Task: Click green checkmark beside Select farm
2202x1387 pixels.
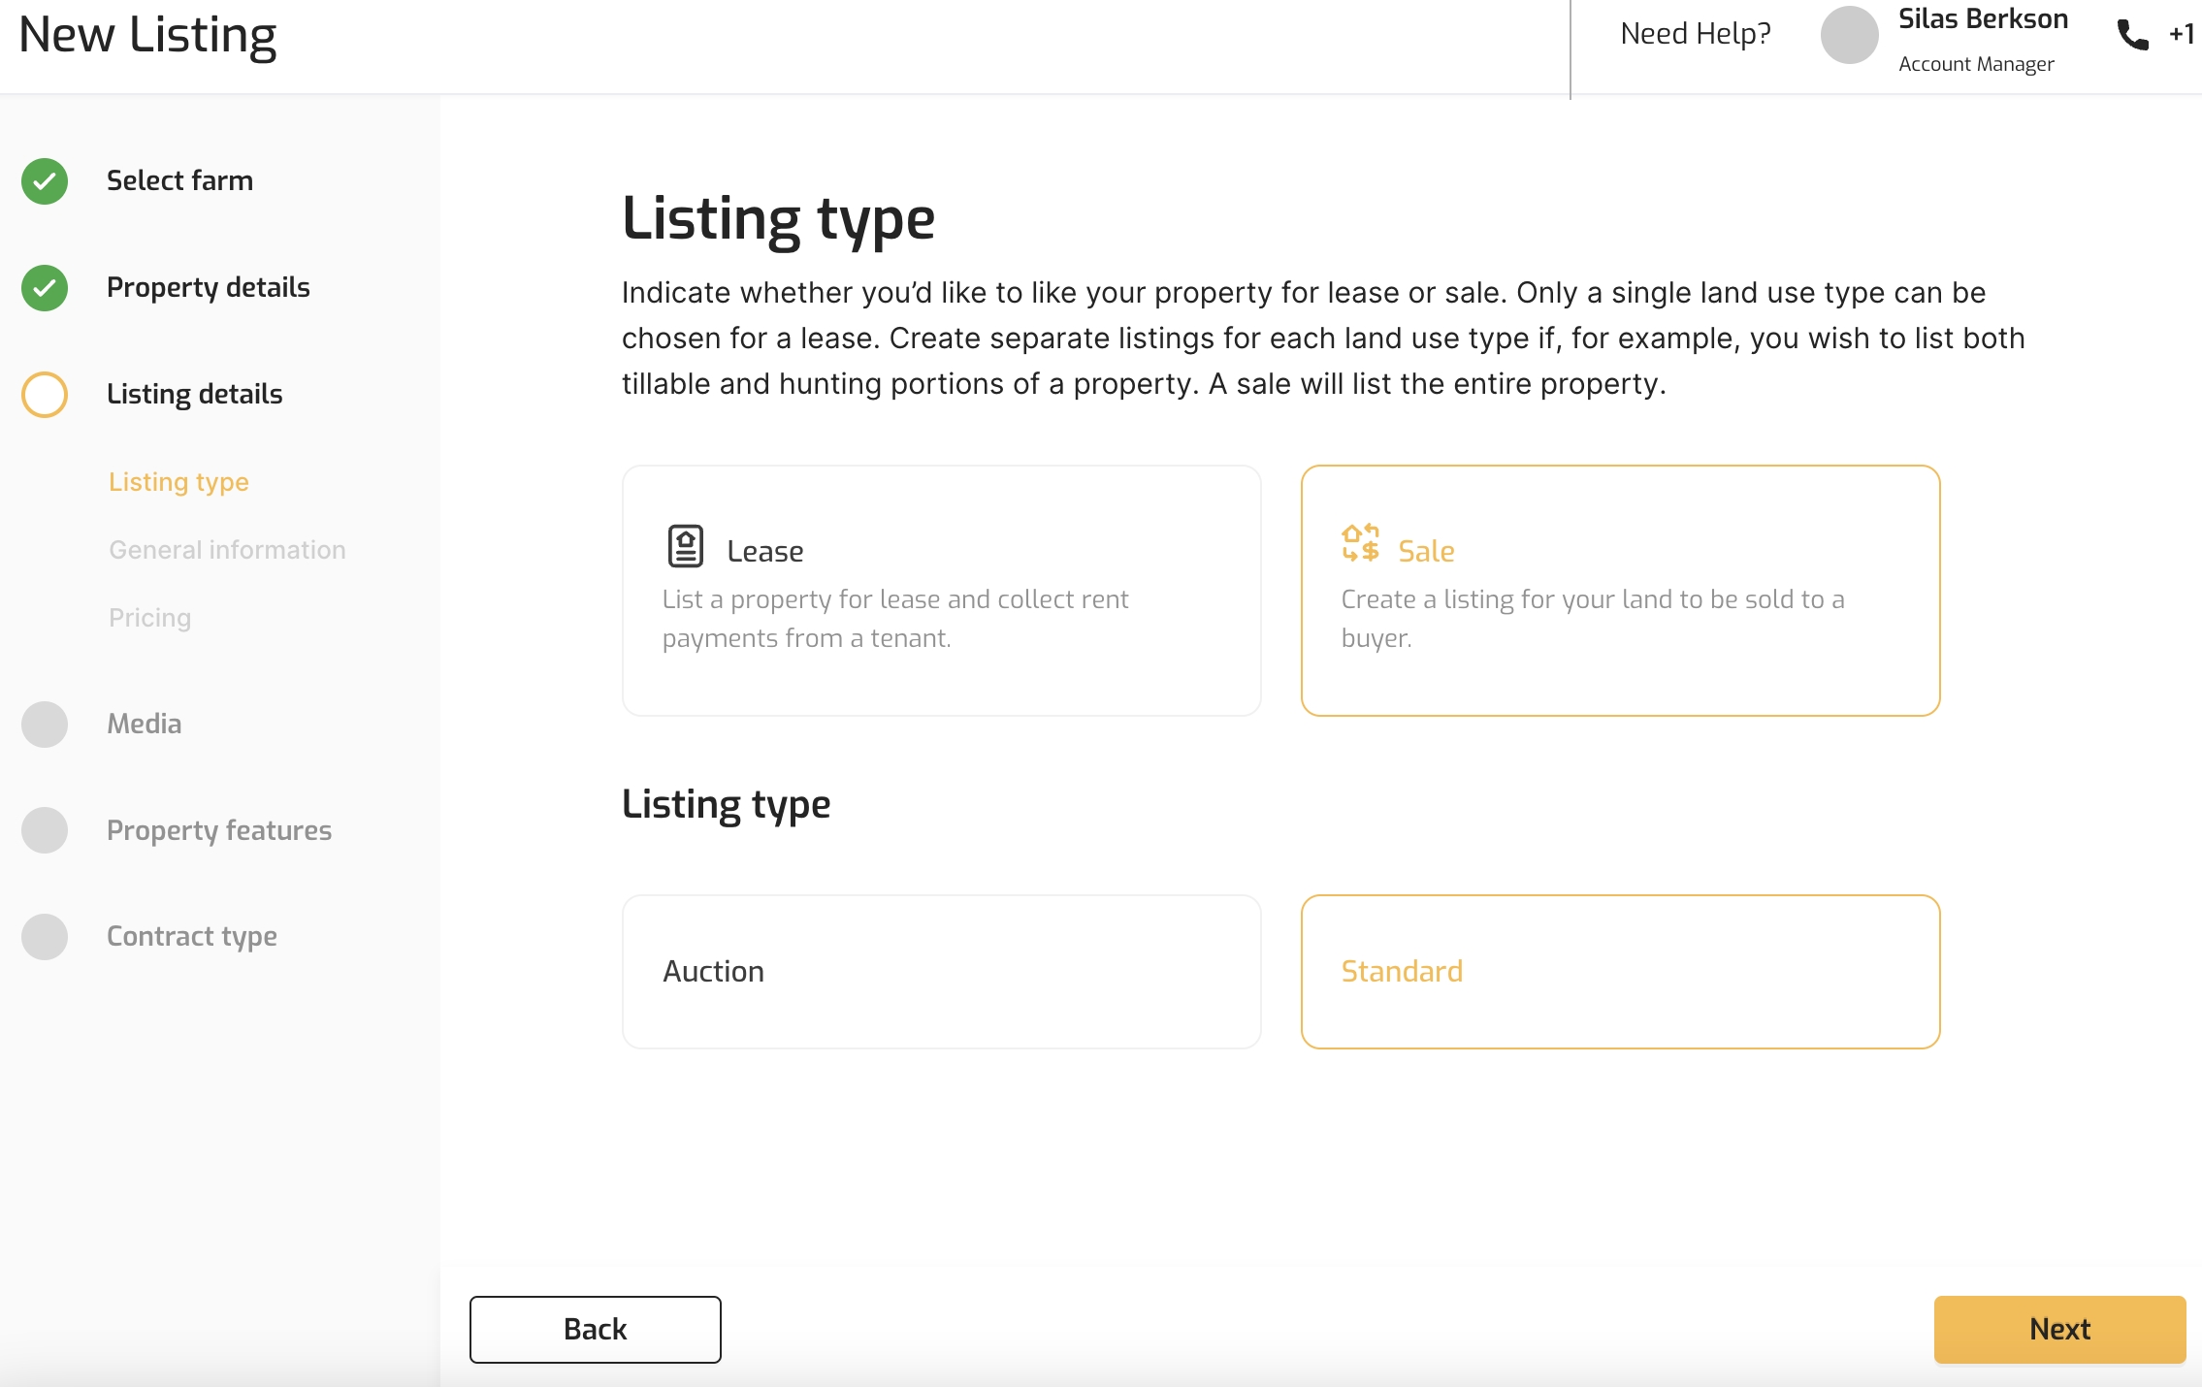Action: coord(45,181)
